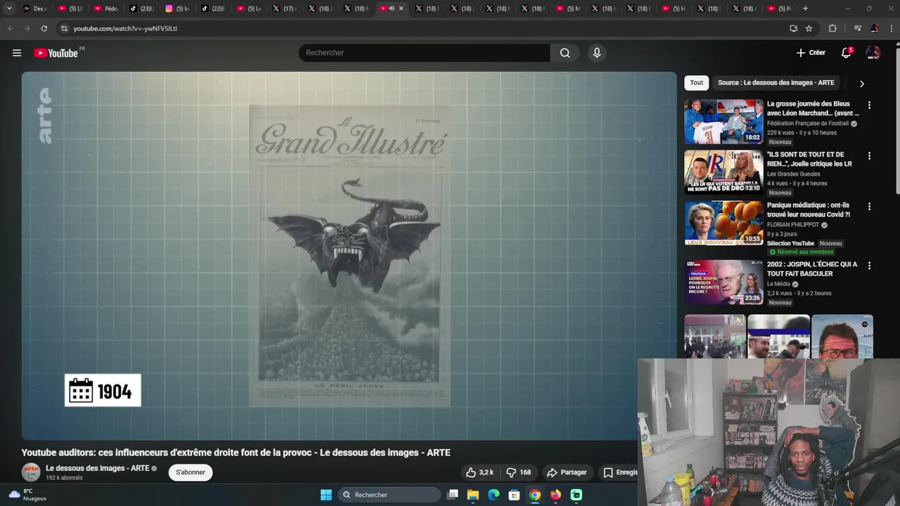Screen dimensions: 900x506
Task: Open the account avatar menu
Action: 873,53
